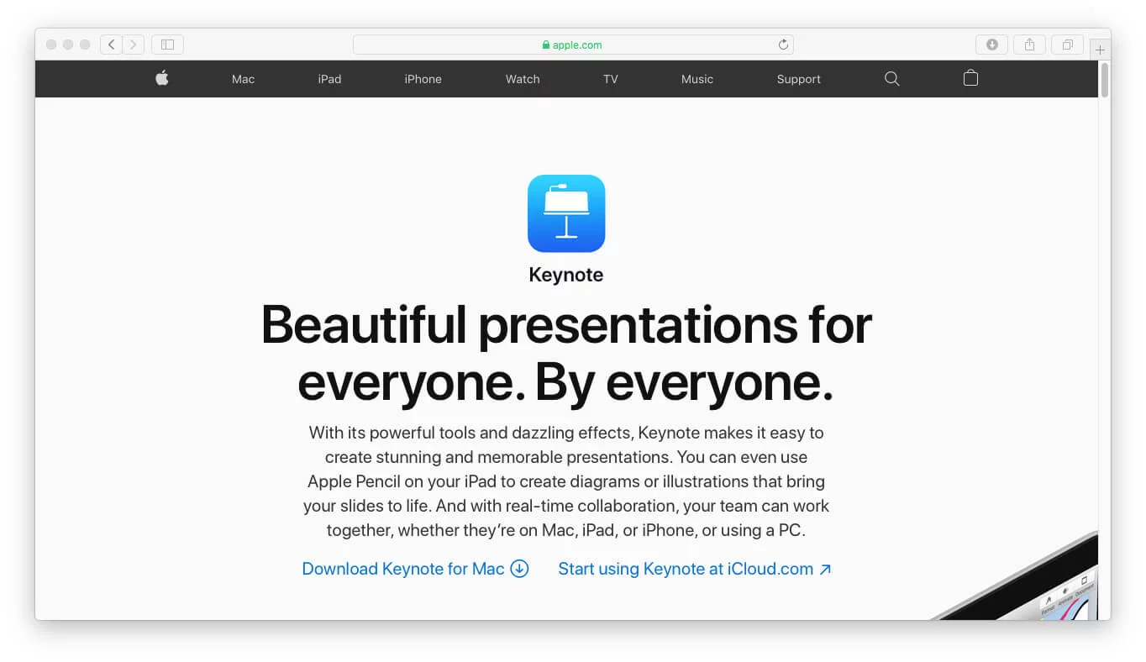Click the apple.com address bar
This screenshot has width=1146, height=662.
(573, 45)
